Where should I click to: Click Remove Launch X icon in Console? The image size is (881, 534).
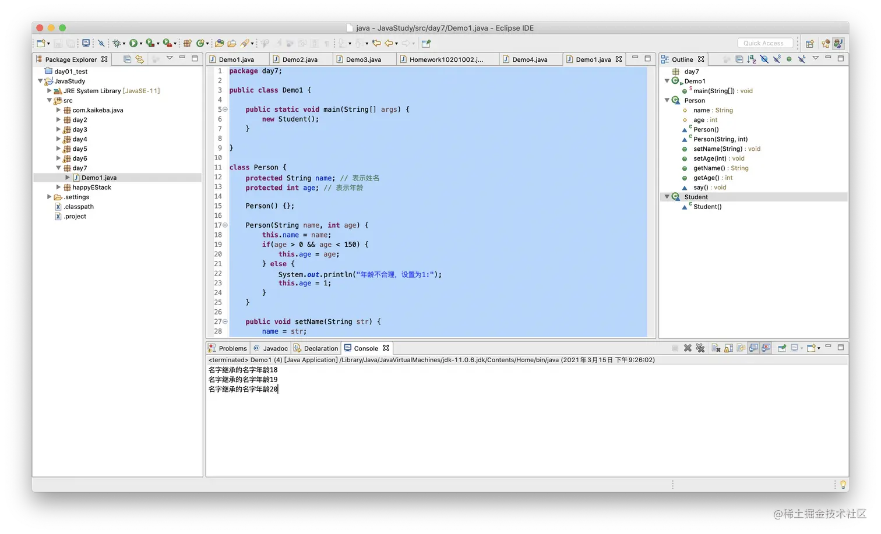688,348
